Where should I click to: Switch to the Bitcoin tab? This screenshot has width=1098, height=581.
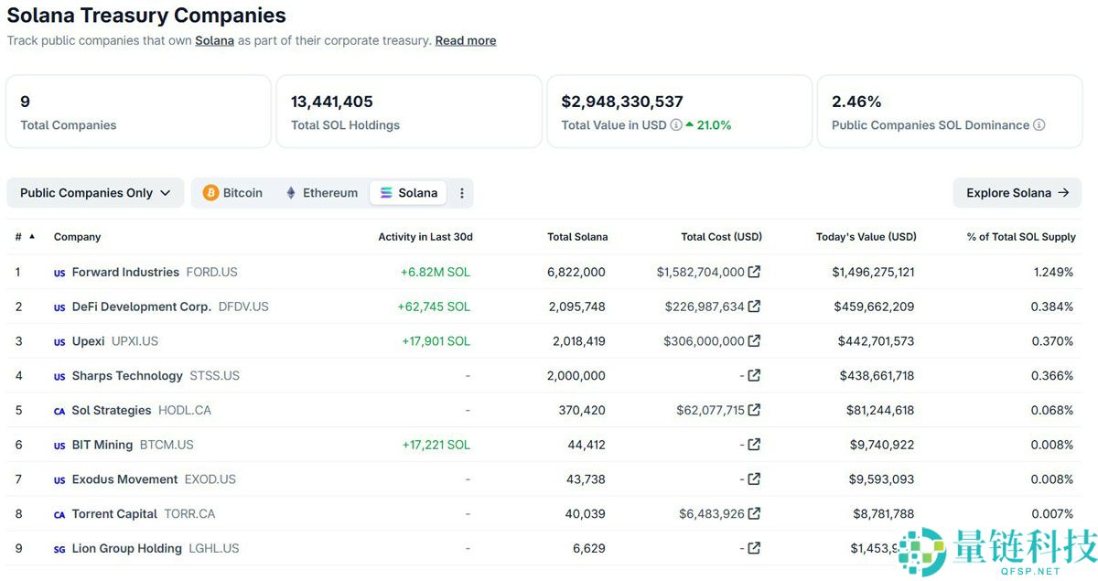[x=232, y=193]
